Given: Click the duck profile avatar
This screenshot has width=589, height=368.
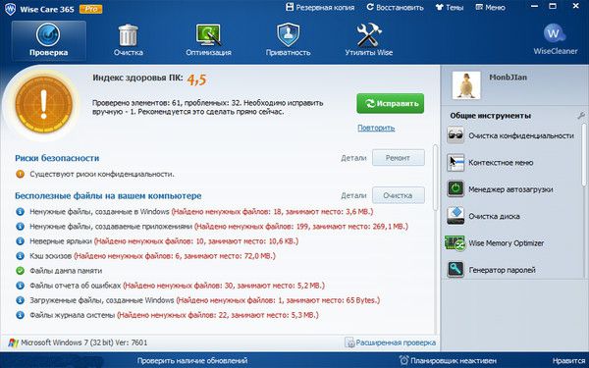Looking at the screenshot, I should coord(466,85).
